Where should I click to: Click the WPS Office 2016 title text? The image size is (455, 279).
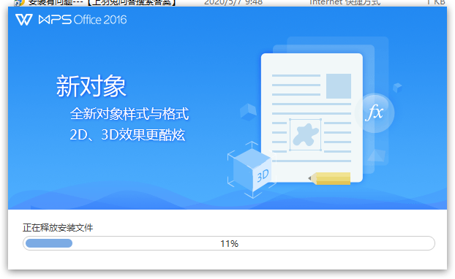point(83,20)
